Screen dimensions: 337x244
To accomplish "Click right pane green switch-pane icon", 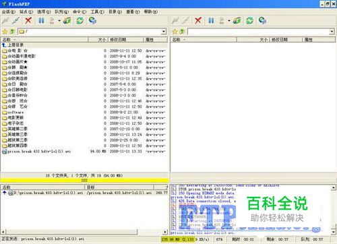I will click(237, 20).
